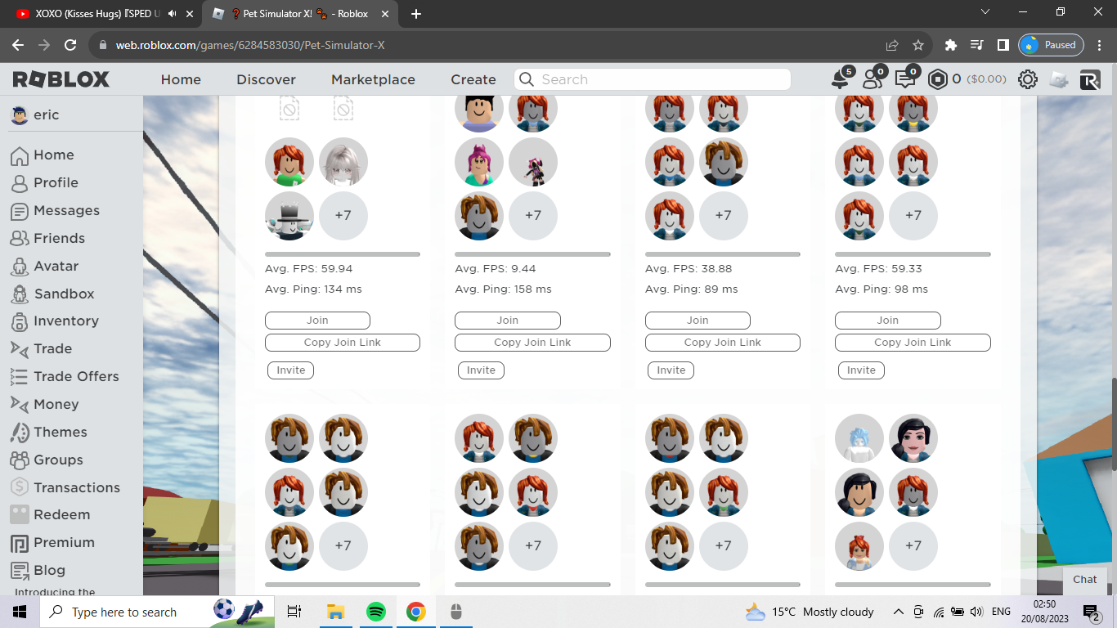Open Create in top navigation
The width and height of the screenshot is (1117, 628).
[473, 79]
